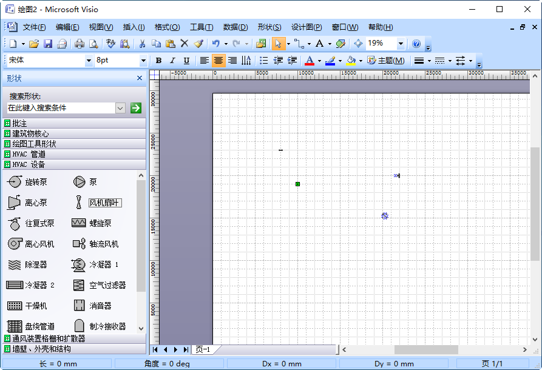Switch to the 页-1 page tab
Screen dimensions: 542x370
click(203, 349)
